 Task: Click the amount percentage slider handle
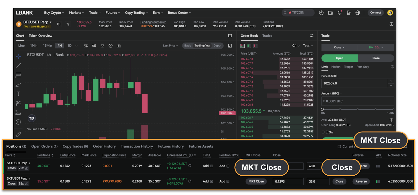click(322, 110)
